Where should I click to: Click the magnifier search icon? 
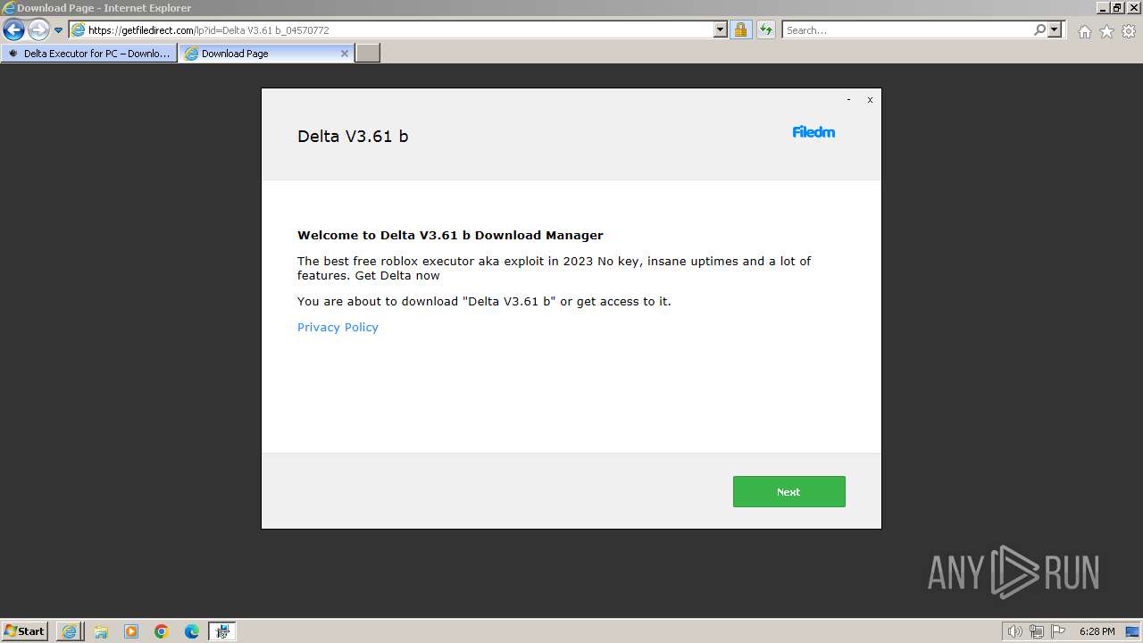(1039, 30)
